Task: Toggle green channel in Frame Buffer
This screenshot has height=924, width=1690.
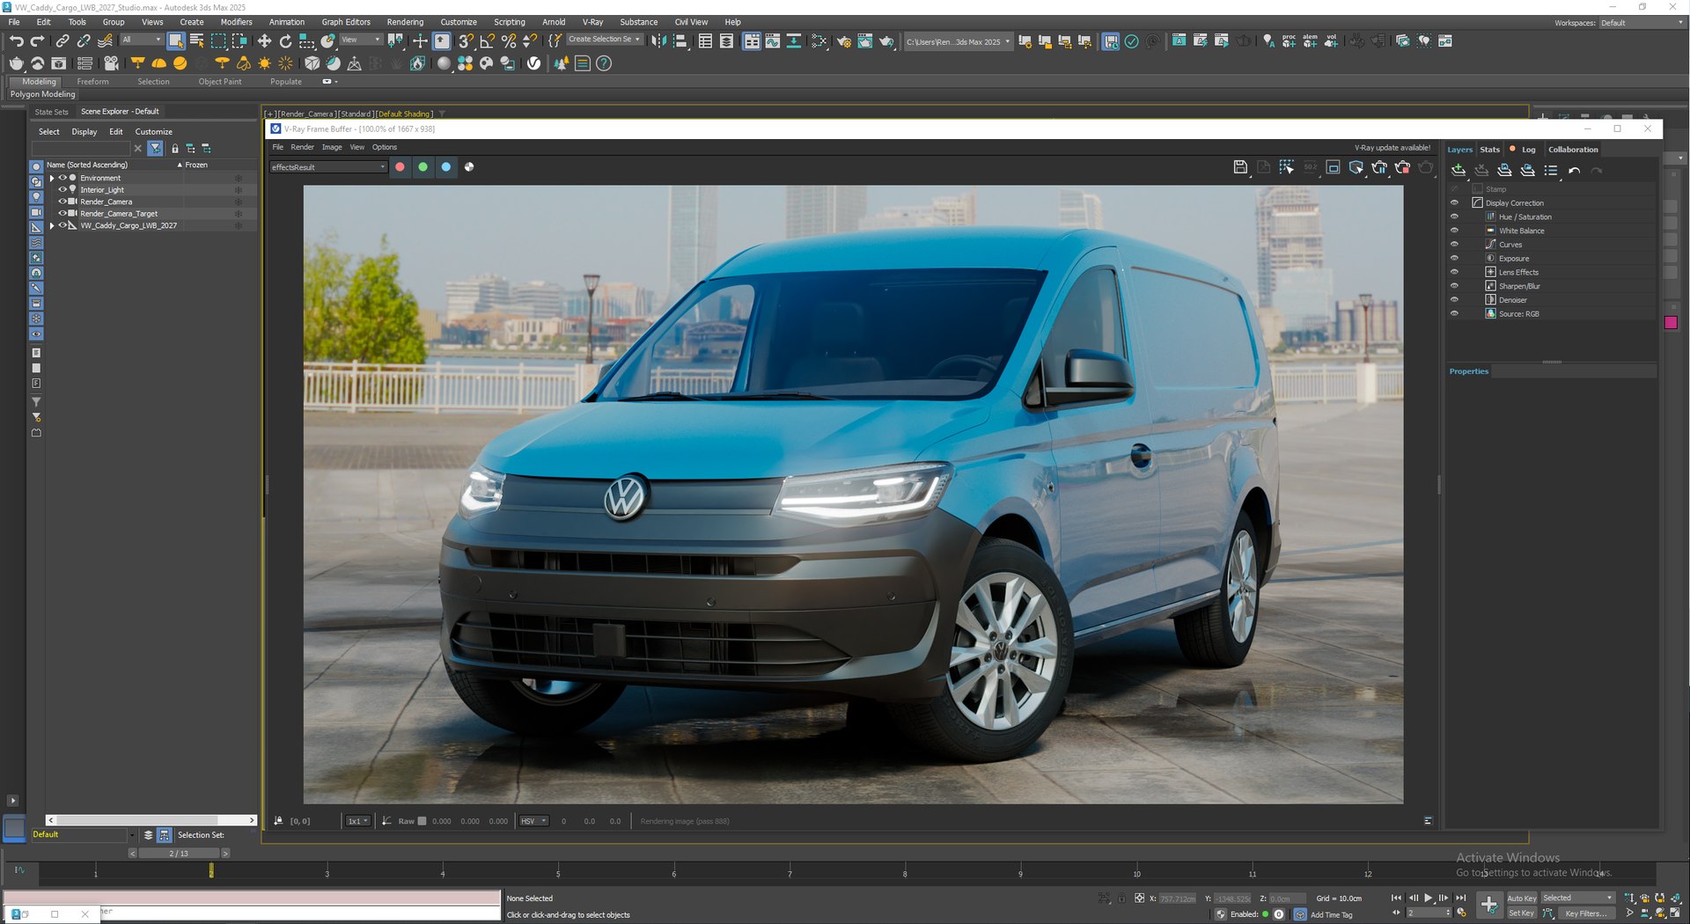Action: tap(422, 167)
